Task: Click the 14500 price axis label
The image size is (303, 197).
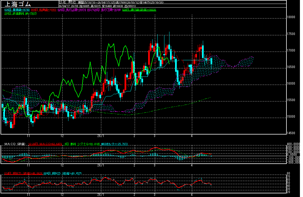Action: point(291,133)
